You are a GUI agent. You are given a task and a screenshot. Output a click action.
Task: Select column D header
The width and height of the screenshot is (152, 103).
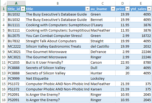123,3
